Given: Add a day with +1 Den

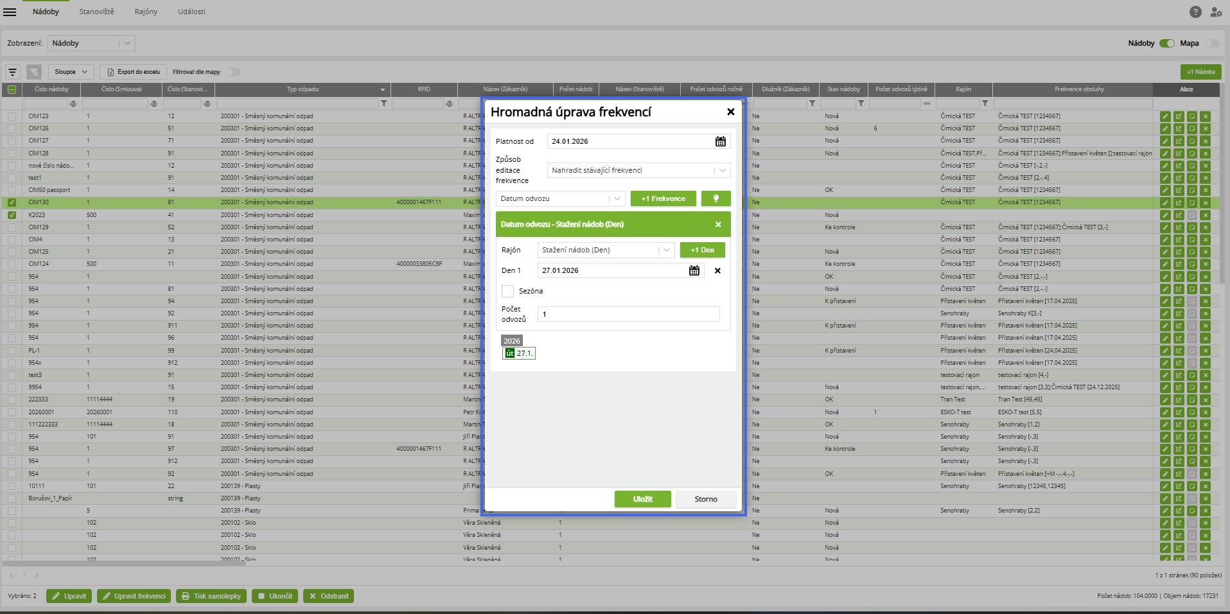Looking at the screenshot, I should point(702,250).
